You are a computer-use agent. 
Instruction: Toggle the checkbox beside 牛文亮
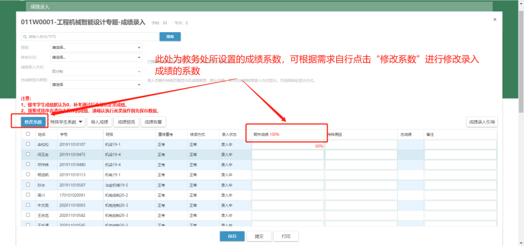28,205
